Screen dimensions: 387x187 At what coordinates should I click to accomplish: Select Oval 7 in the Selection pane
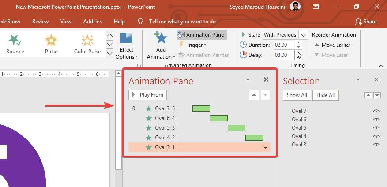[x=299, y=111]
